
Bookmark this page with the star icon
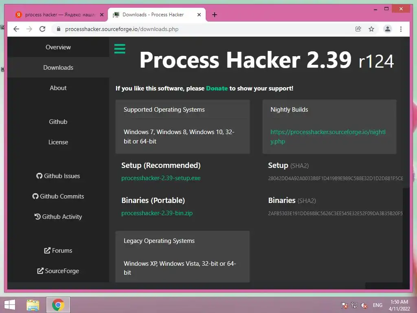point(371,29)
